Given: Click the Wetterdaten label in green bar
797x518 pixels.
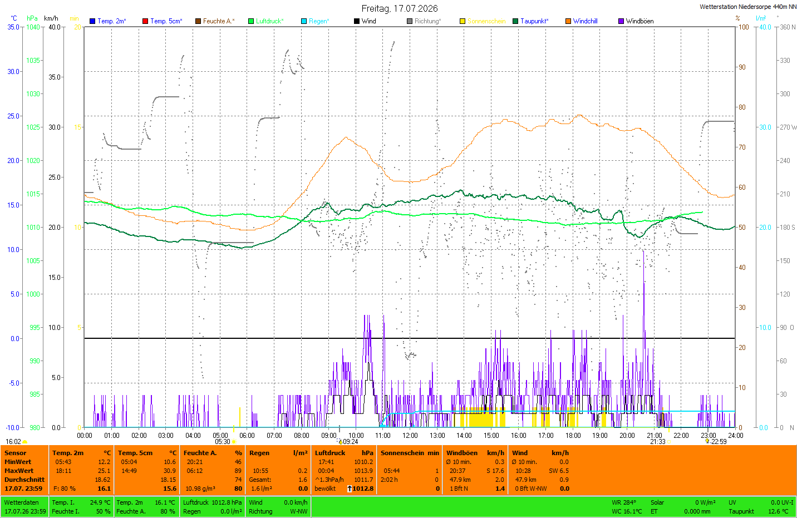Looking at the screenshot, I should pyautogui.click(x=22, y=502).
